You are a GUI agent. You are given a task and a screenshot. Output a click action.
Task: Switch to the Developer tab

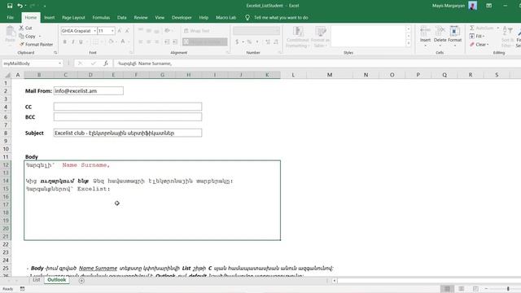coord(182,18)
